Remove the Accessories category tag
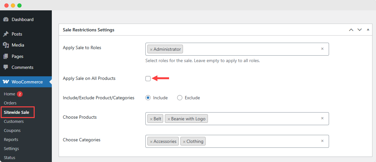The width and height of the screenshot is (376, 162). pos(151,141)
